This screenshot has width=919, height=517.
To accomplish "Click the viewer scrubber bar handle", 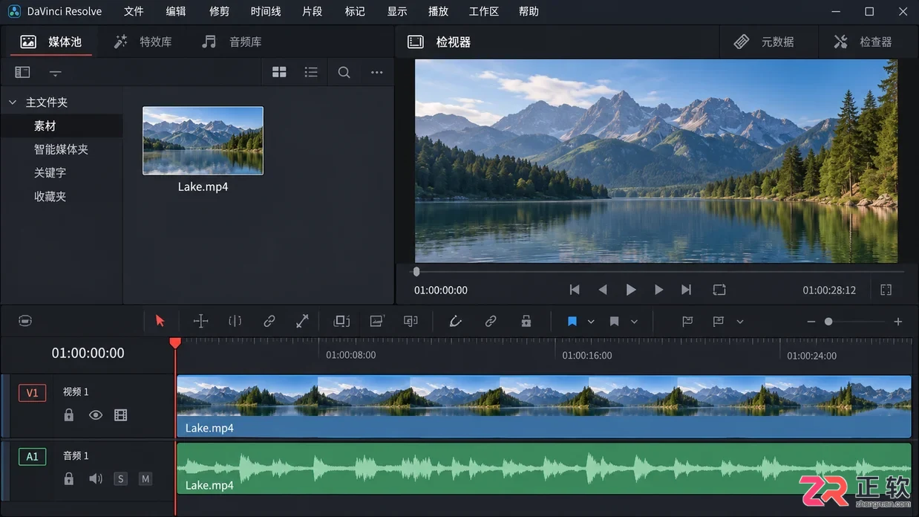I will click(x=416, y=272).
